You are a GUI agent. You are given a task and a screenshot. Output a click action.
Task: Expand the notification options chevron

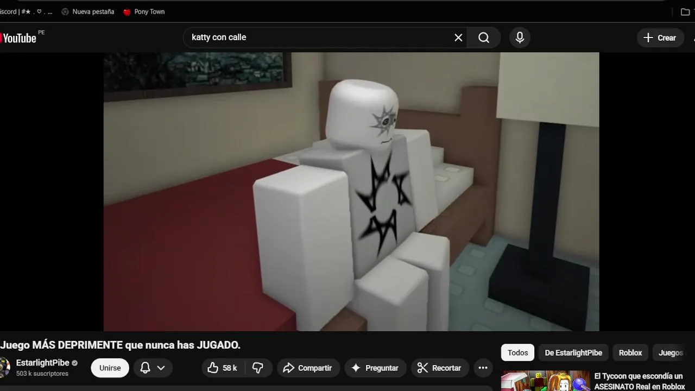click(x=161, y=368)
